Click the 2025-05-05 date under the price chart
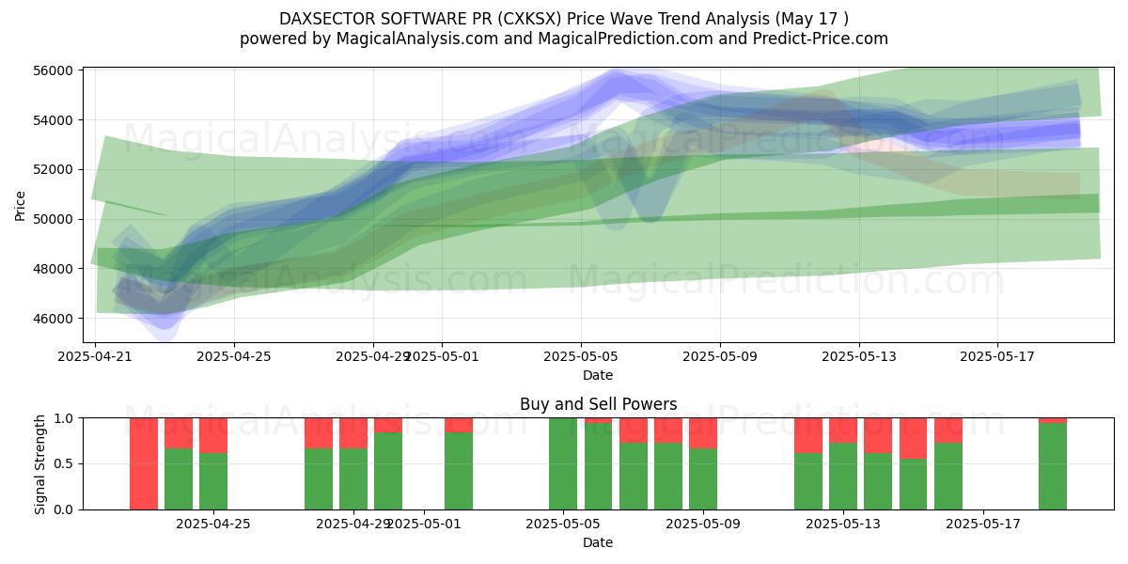The height and width of the screenshot is (564, 1128). (581, 357)
